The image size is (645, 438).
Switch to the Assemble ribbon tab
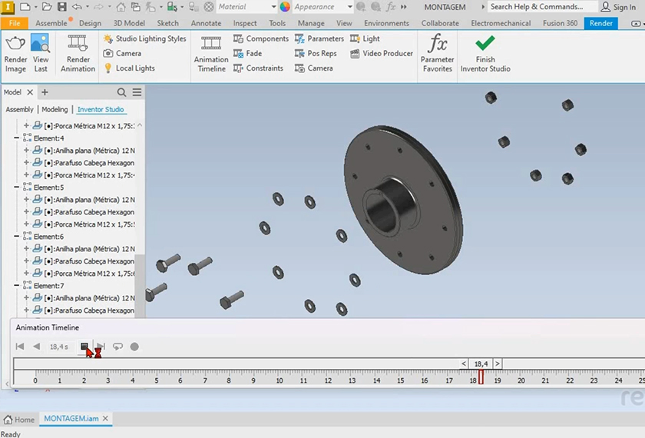(51, 23)
